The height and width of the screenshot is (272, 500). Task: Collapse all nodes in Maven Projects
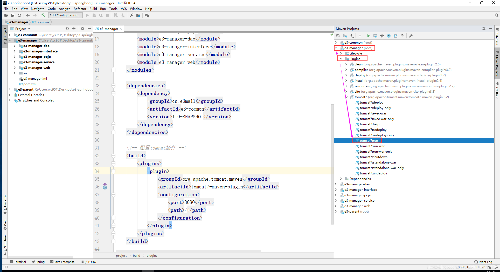pyautogui.click(x=402, y=36)
